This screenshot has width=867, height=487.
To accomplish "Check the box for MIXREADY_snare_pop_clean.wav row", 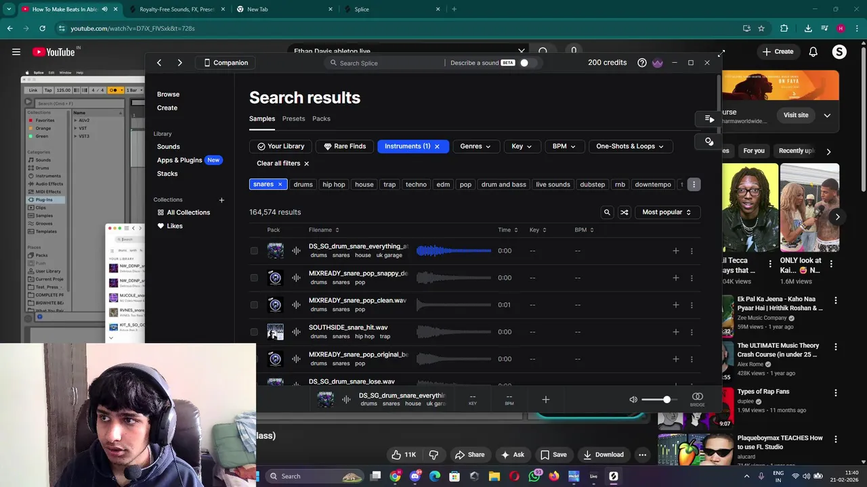I will click(x=254, y=305).
